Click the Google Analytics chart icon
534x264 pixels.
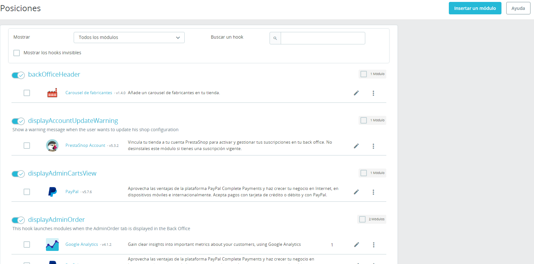coord(52,245)
